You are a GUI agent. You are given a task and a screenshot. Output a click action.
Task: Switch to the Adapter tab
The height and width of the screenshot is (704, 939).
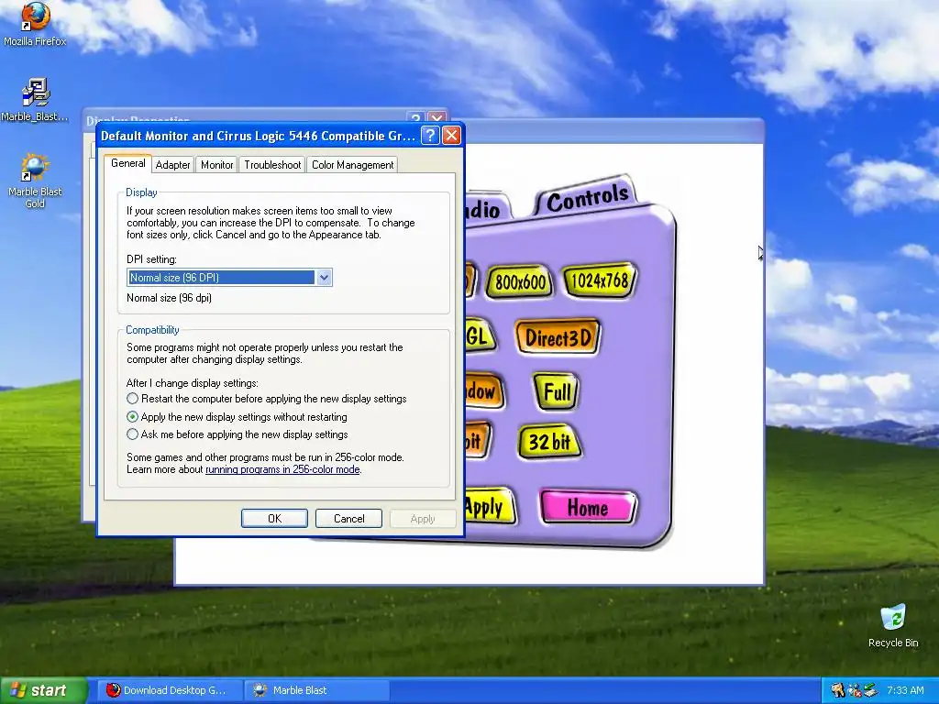[172, 165]
